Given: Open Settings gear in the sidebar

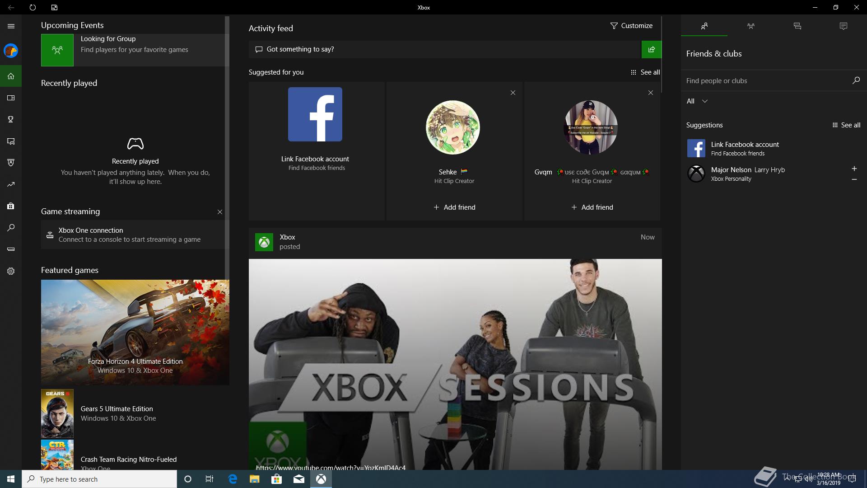Looking at the screenshot, I should [x=11, y=271].
